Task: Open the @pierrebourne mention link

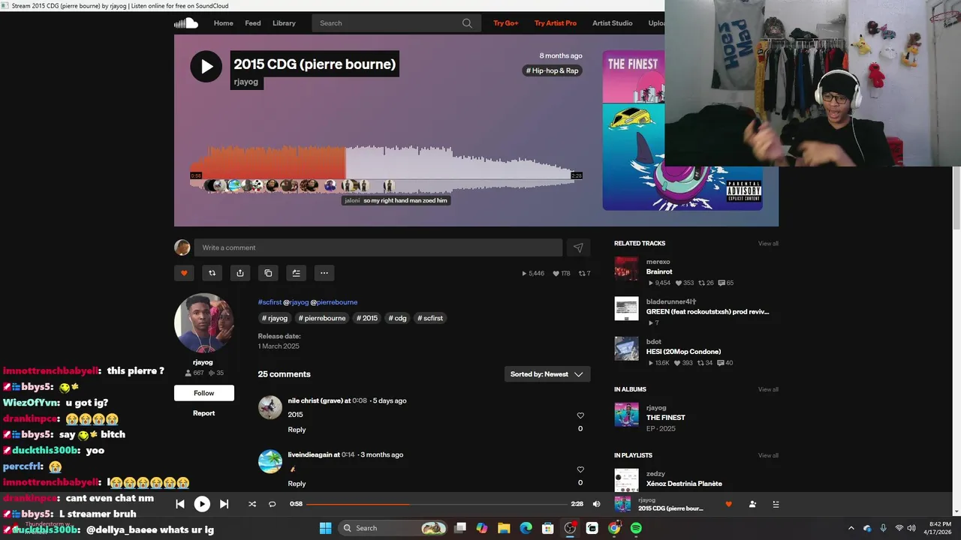Action: [x=334, y=302]
